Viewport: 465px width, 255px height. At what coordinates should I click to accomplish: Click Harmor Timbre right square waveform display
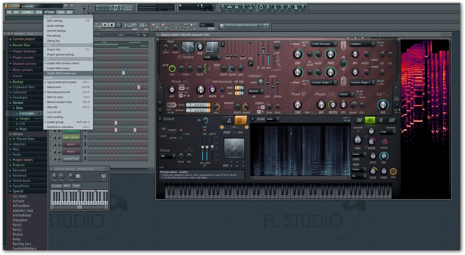click(x=212, y=47)
